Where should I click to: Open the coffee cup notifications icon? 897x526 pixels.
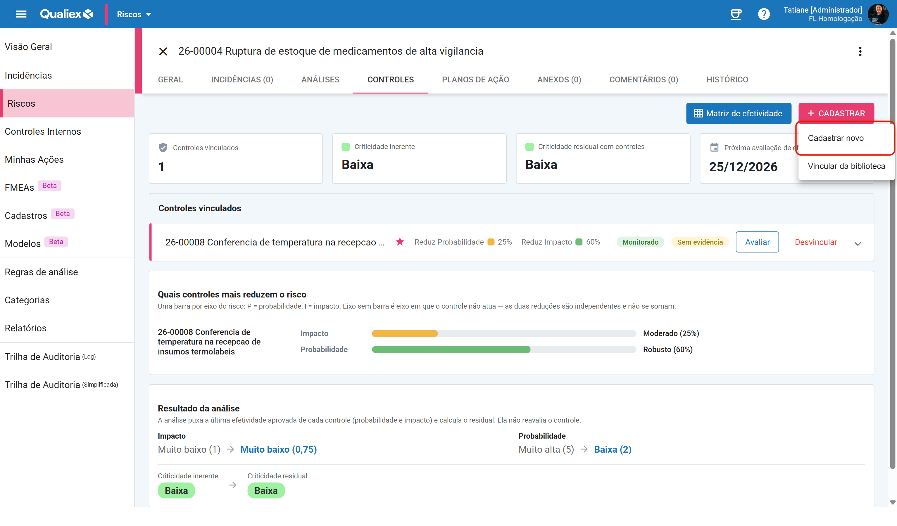(736, 14)
